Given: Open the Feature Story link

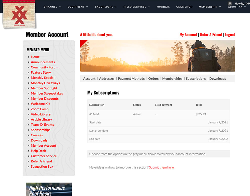Looking at the screenshot, I should [x=41, y=73].
